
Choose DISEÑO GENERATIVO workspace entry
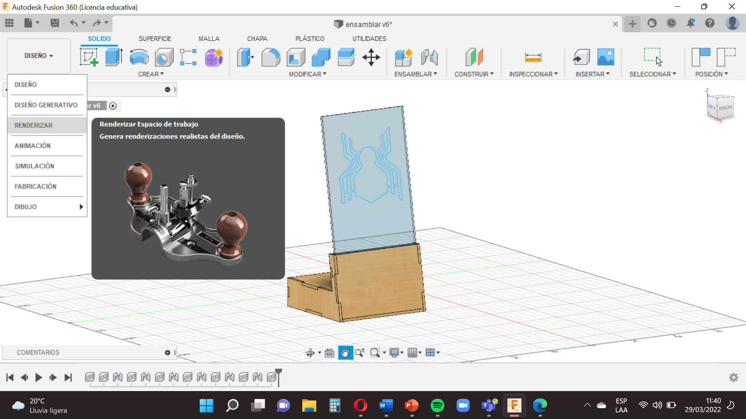click(47, 105)
